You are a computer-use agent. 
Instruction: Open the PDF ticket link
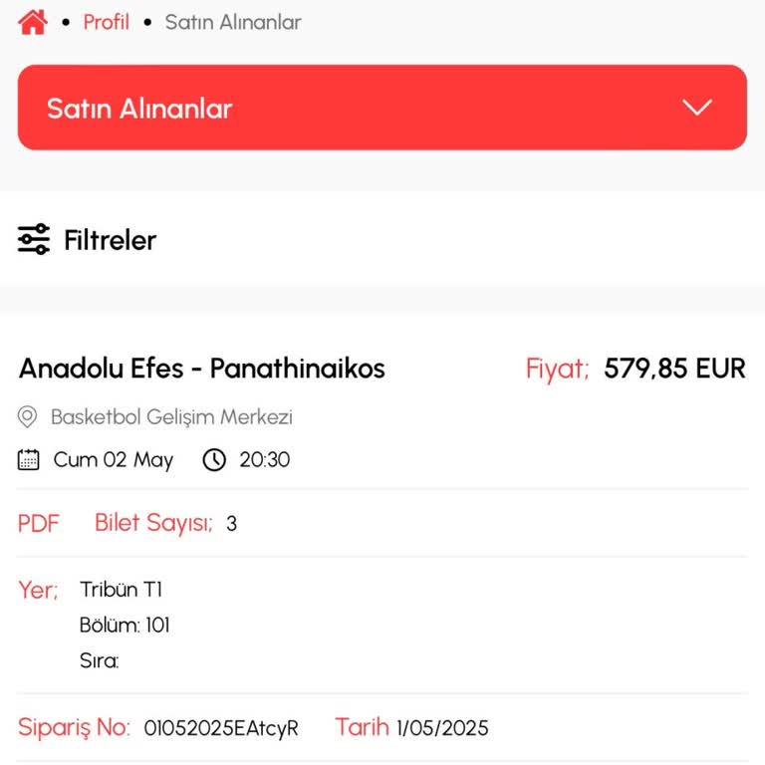pos(39,523)
